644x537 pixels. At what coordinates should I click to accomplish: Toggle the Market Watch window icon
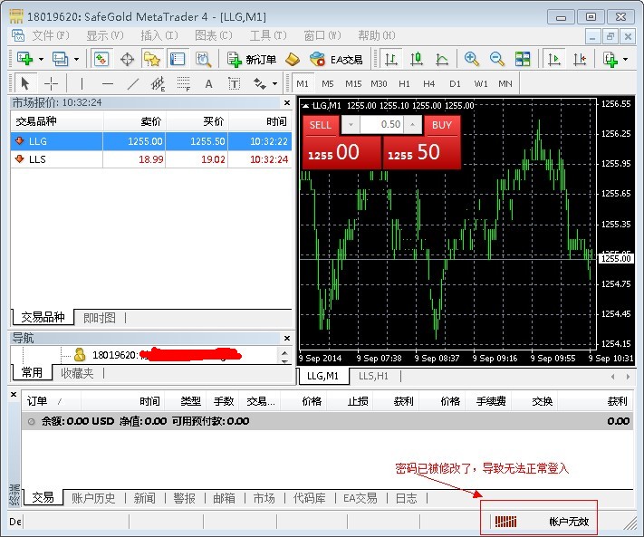point(101,59)
